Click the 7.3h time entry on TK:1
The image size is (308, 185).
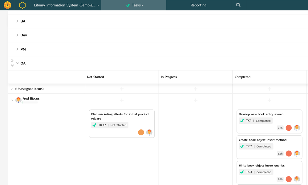point(280,128)
